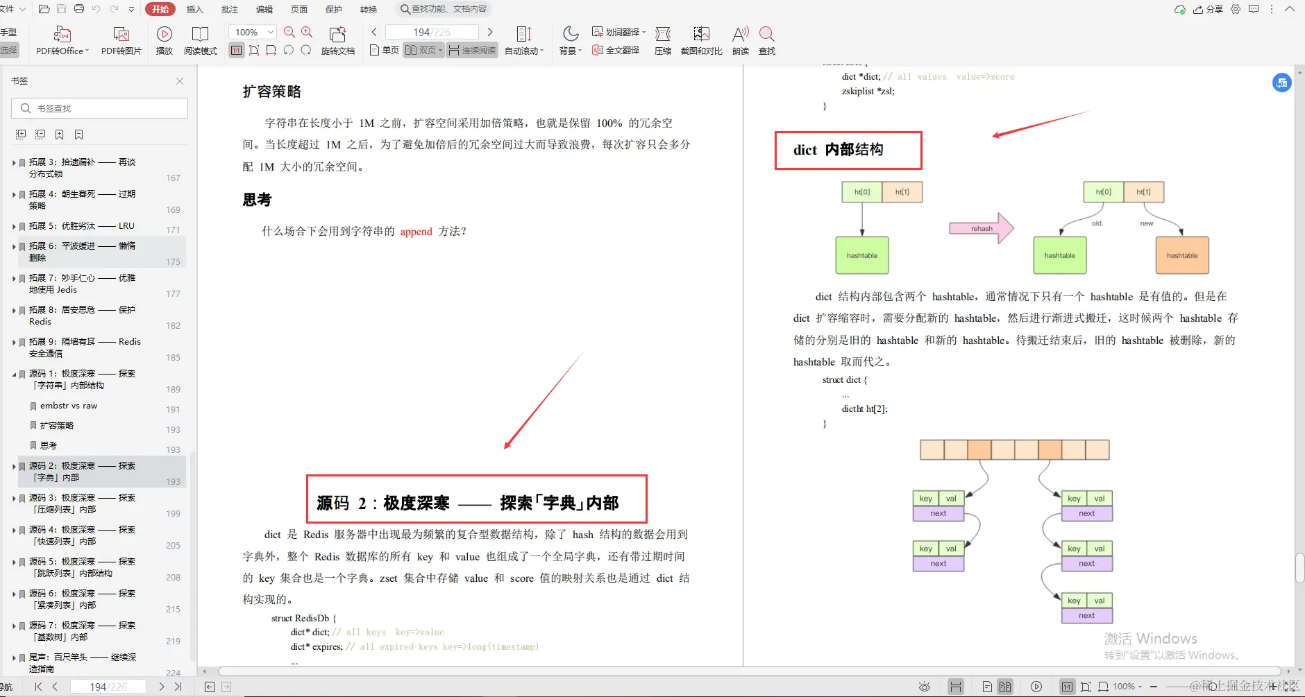Open 阅读模式 reading mode

(x=201, y=40)
